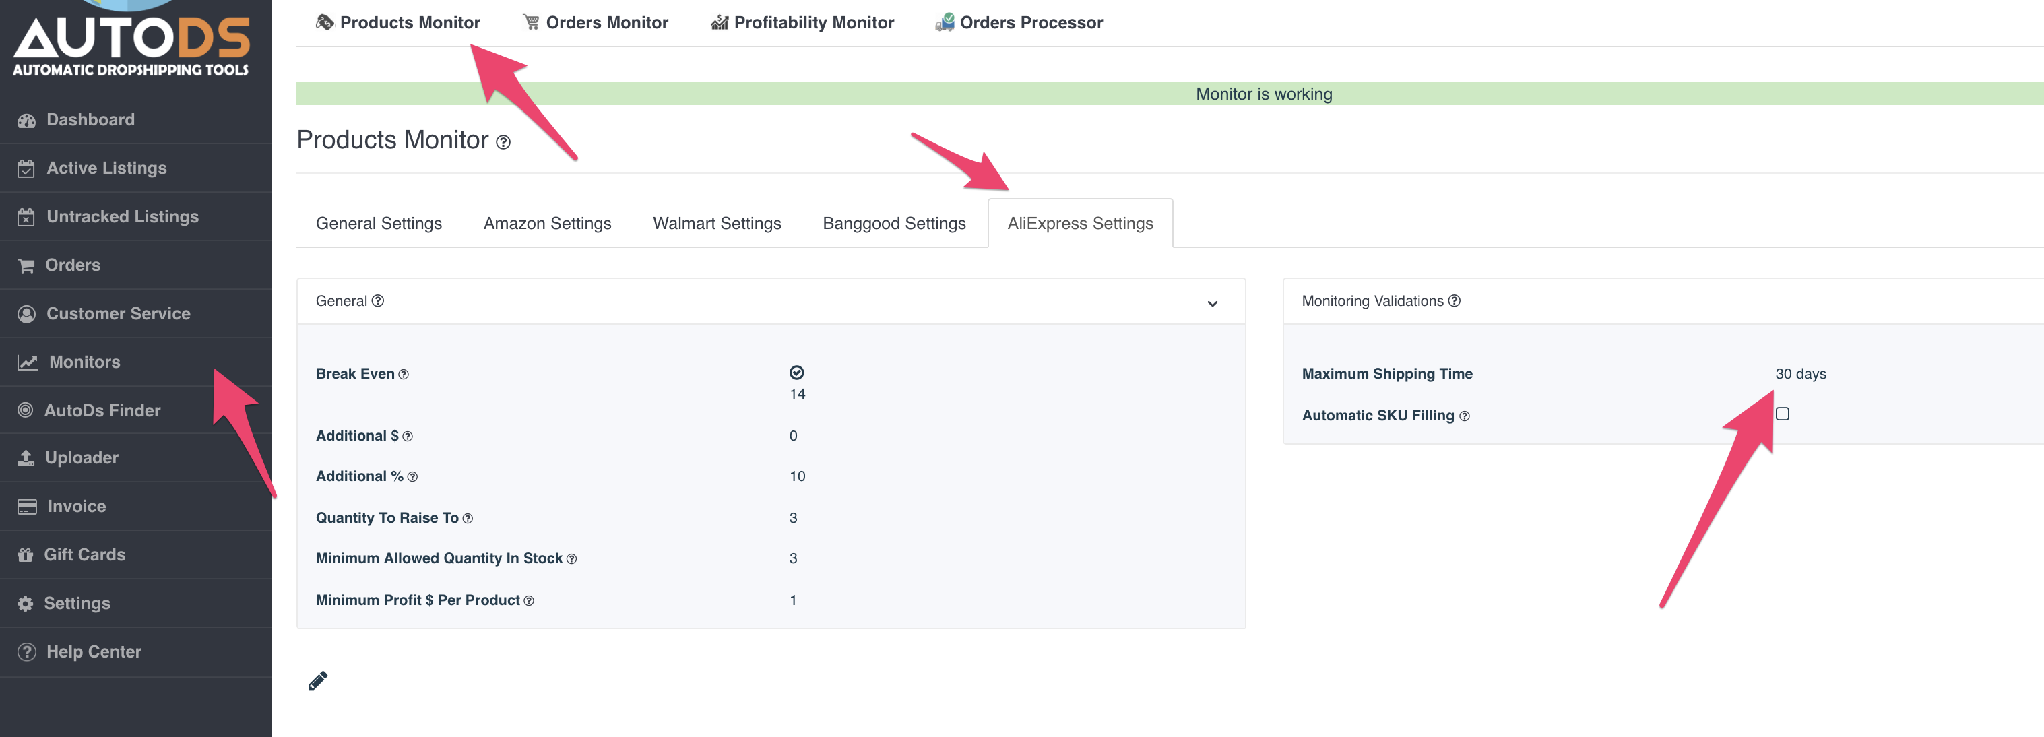Toggle the Break Even check mark
Image resolution: width=2044 pixels, height=737 pixels.
click(x=797, y=373)
